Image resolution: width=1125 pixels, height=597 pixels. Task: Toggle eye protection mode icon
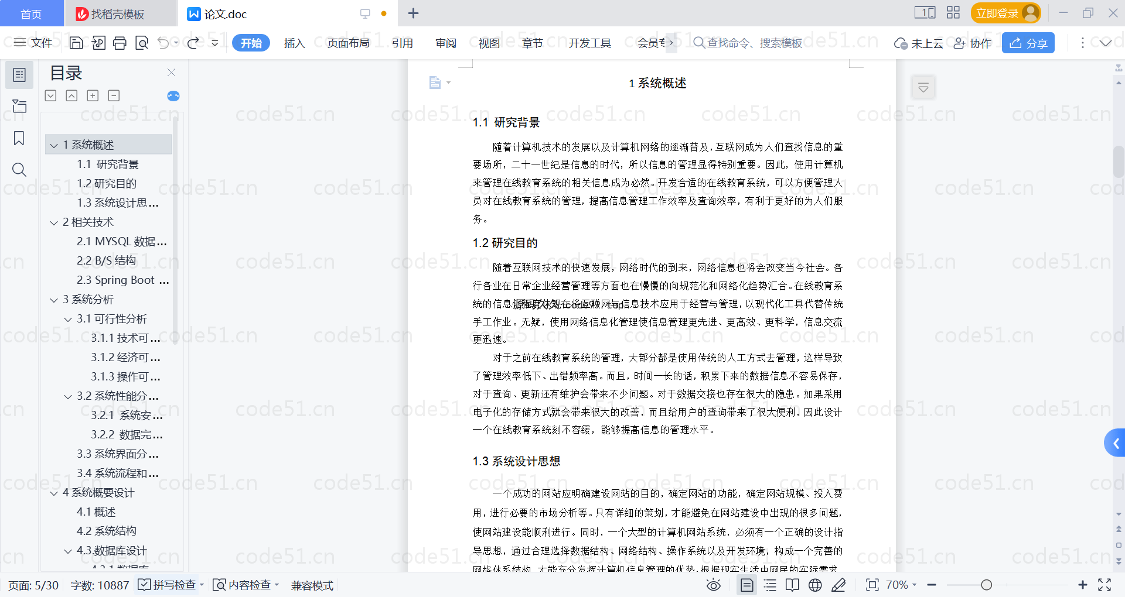[714, 585]
